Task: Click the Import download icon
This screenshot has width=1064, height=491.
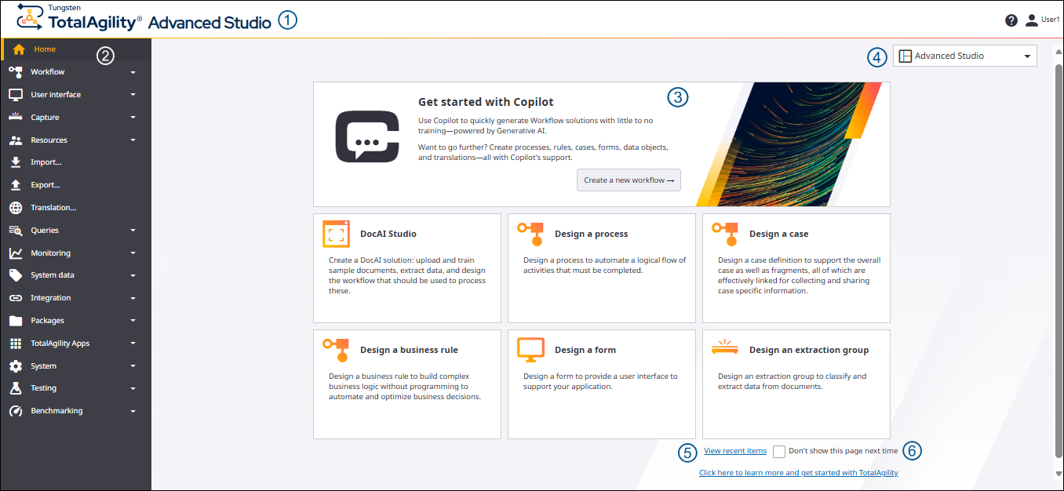Action: click(x=16, y=162)
